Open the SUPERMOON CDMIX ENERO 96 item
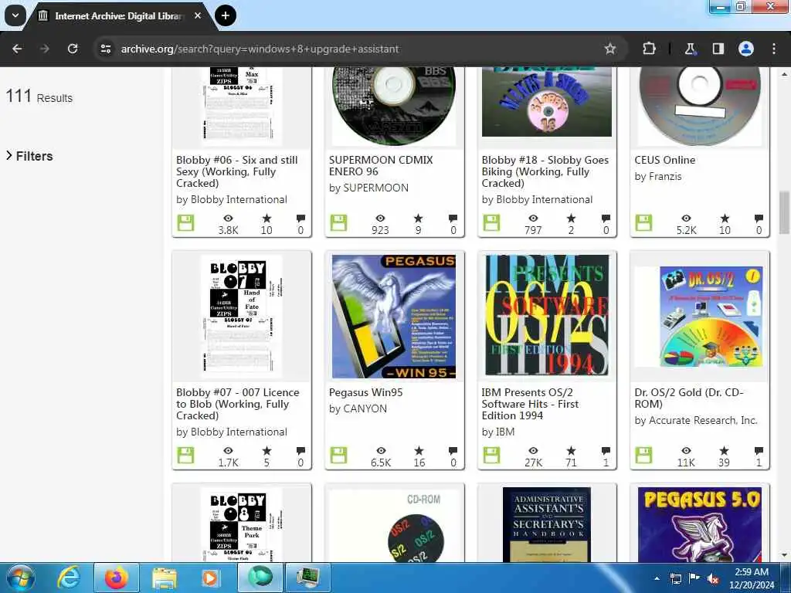 click(x=380, y=165)
